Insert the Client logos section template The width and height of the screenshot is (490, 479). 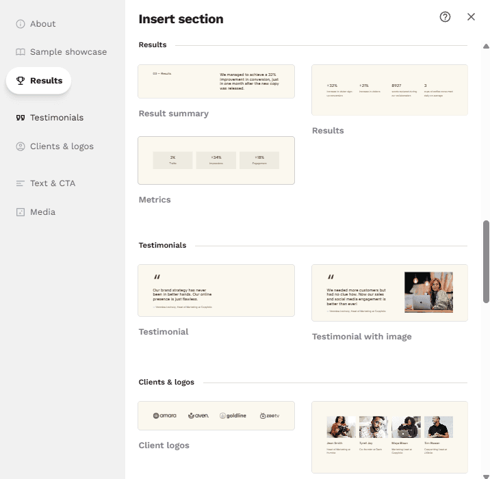(x=216, y=415)
